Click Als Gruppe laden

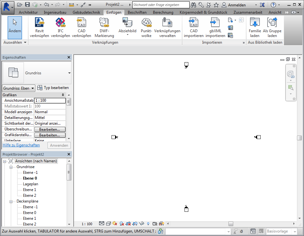tap(272, 27)
